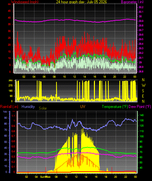
Task: Click hour '04' on the lower chart time axis
Action: 36,177
